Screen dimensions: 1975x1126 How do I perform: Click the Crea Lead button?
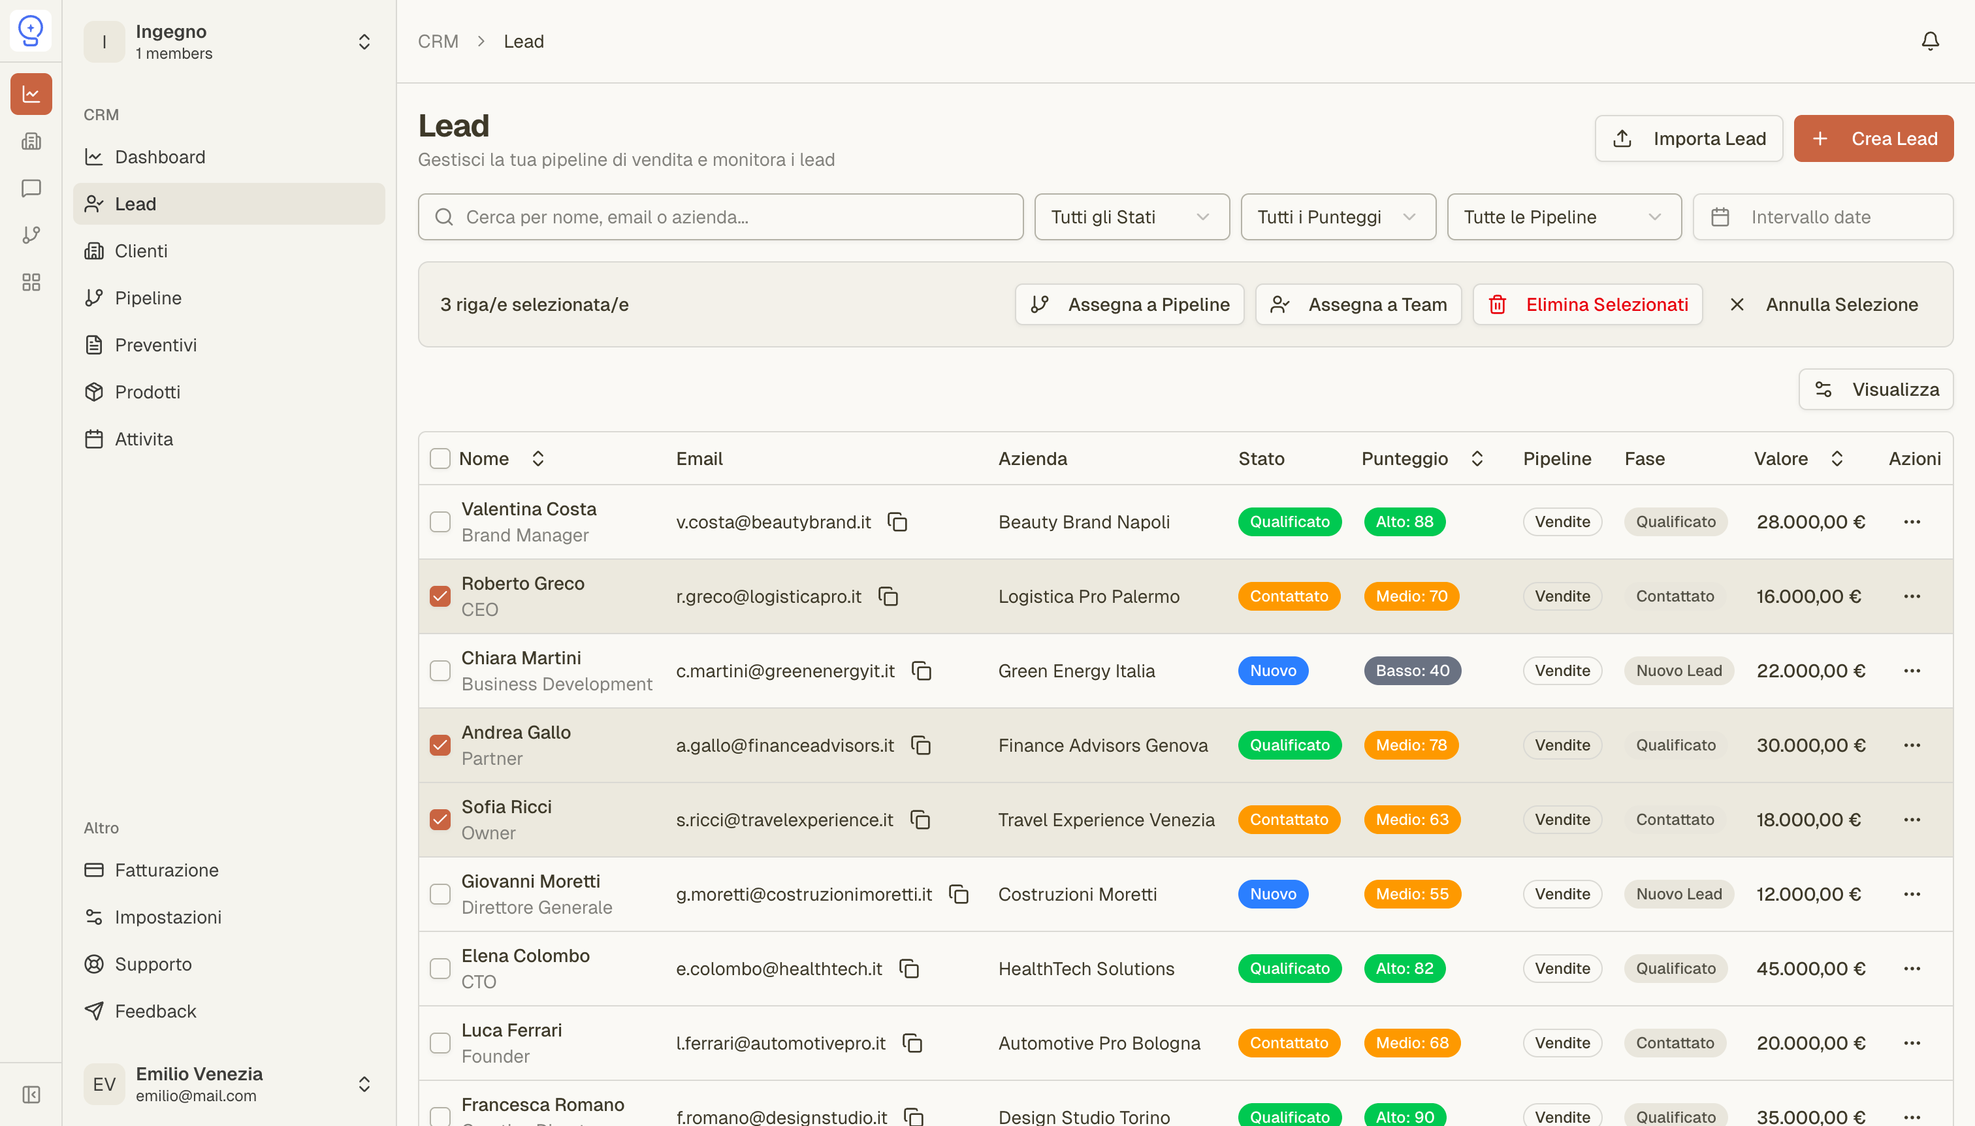click(1873, 138)
